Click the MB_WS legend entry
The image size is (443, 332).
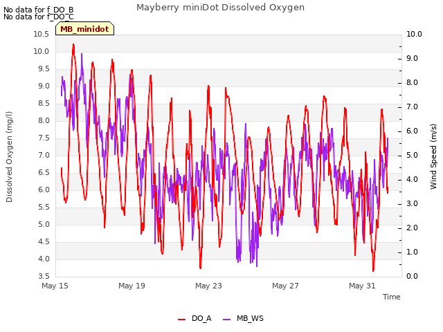coord(243,319)
